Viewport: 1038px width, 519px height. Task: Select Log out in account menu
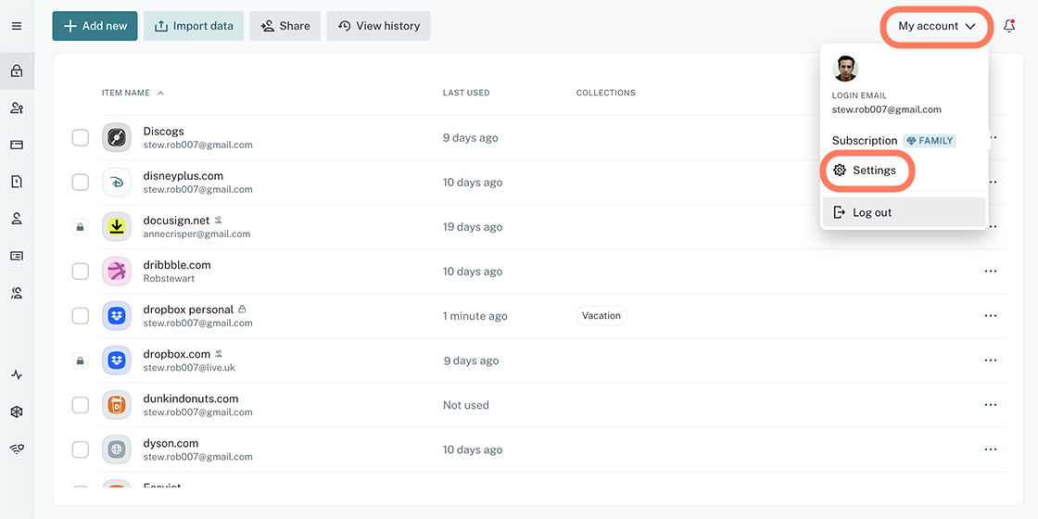click(x=871, y=212)
